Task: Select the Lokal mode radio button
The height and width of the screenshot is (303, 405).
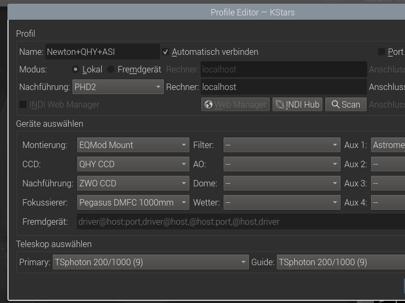Action: click(x=76, y=69)
